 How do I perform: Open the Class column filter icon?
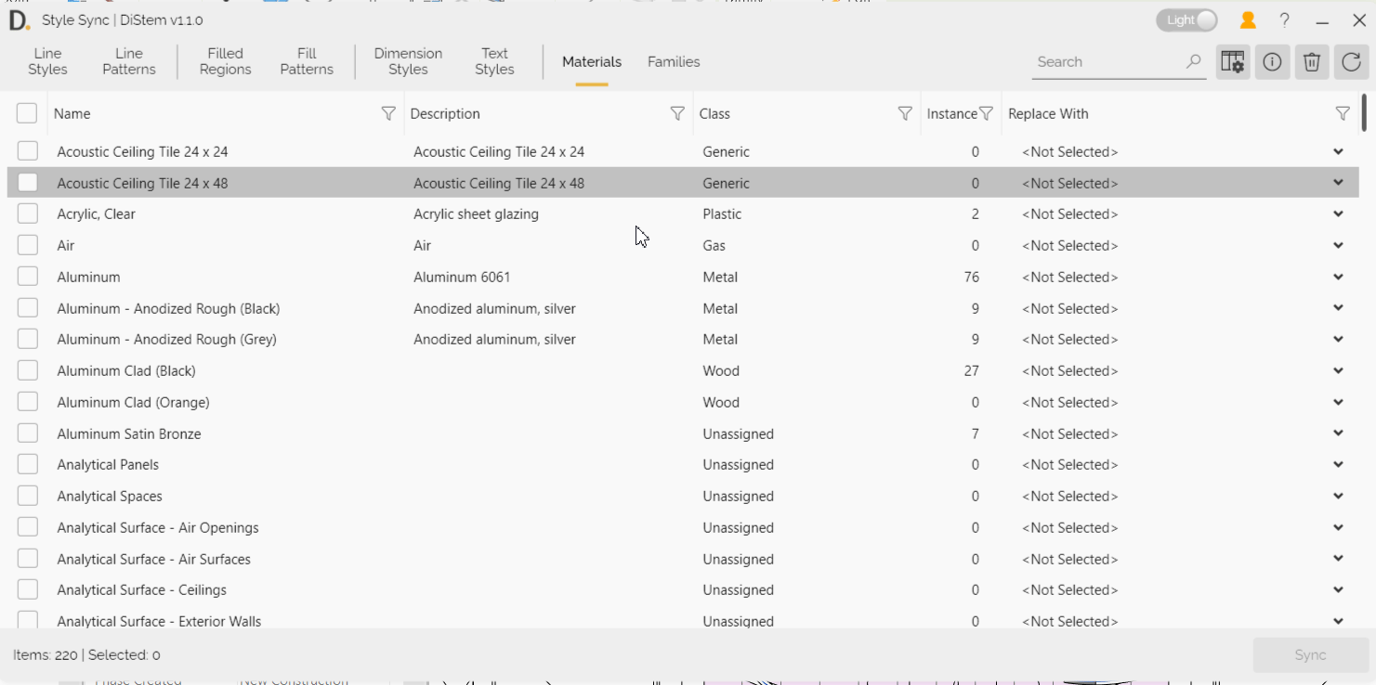[x=904, y=113]
